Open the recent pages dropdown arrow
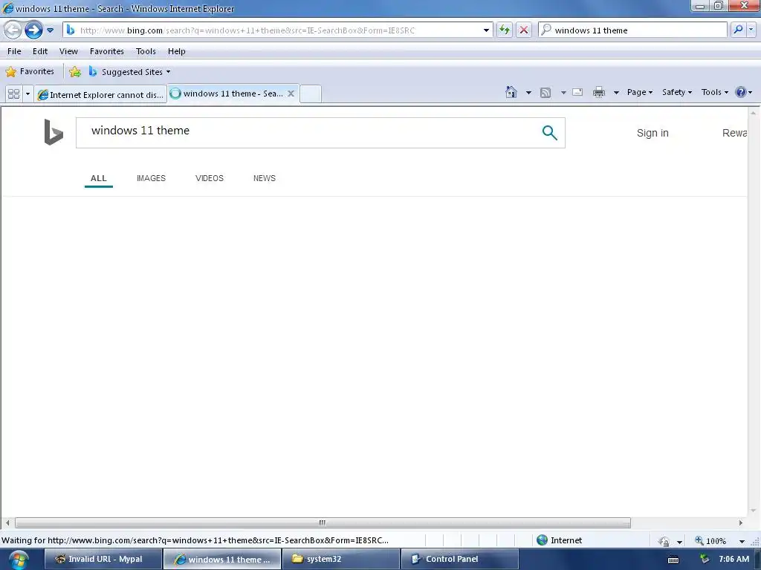 pos(50,30)
